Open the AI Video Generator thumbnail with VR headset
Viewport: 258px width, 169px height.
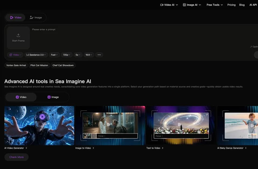coord(39,126)
